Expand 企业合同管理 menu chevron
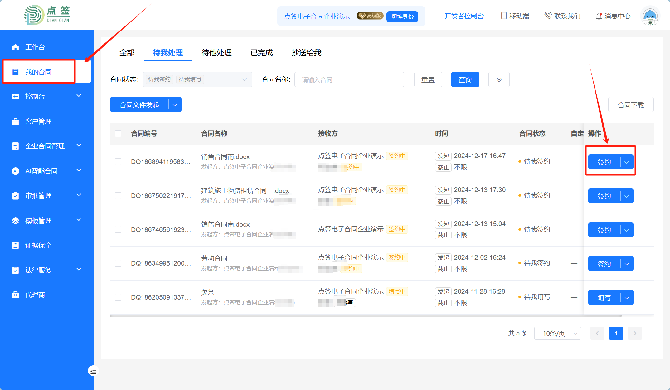The image size is (670, 390). coord(79,146)
